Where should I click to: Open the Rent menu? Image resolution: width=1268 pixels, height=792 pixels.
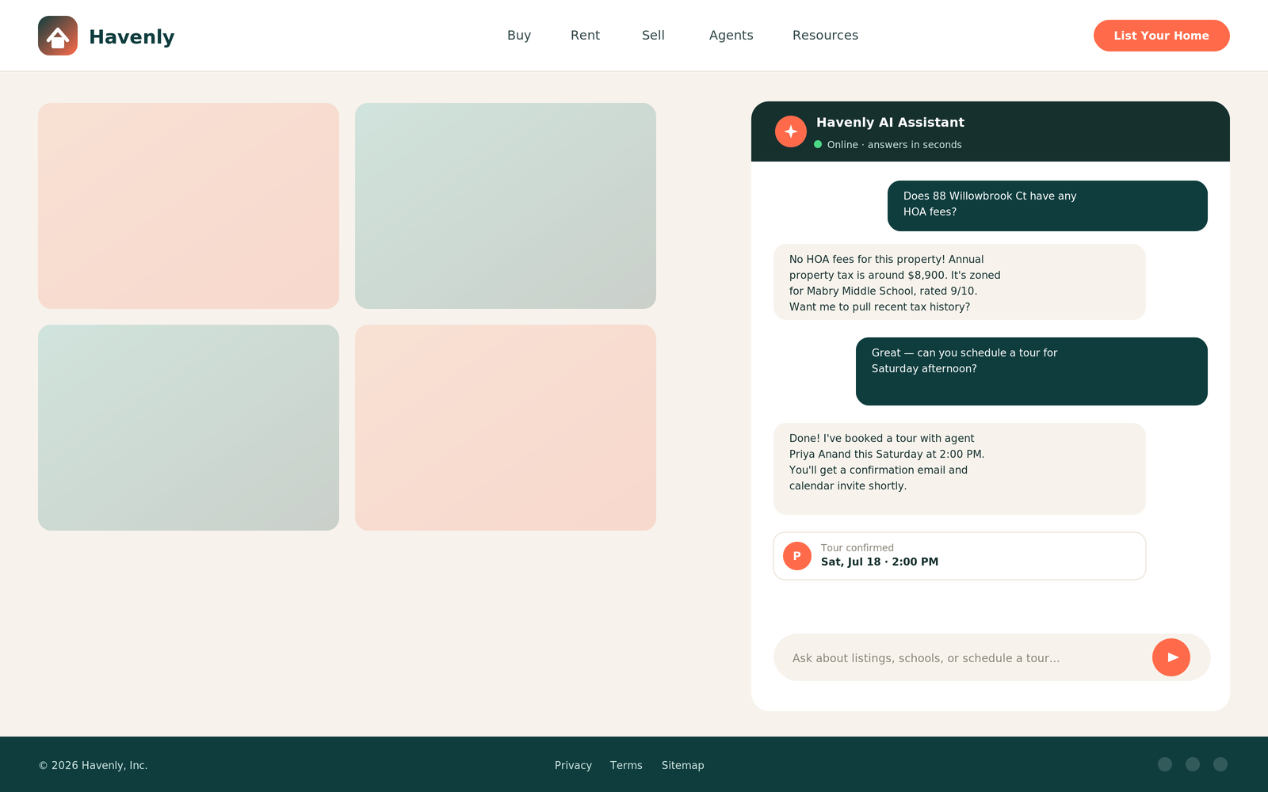click(x=585, y=35)
